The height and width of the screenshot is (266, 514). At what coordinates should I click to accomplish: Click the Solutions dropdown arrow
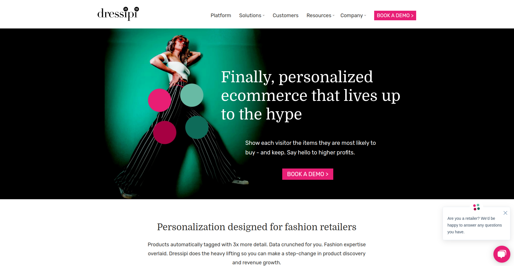(x=264, y=16)
